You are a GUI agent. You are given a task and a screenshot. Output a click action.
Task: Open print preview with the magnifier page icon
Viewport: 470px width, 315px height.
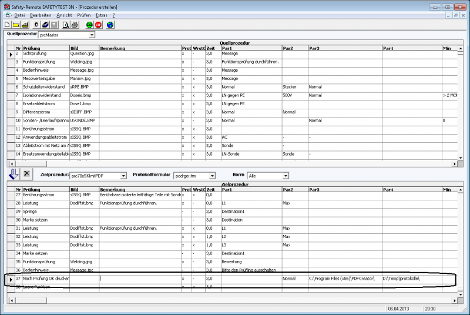pos(66,25)
